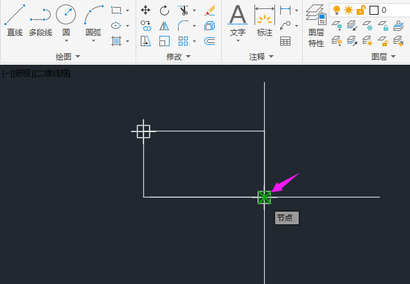Select the Fillet tool
This screenshot has width=410, height=284.
pos(183,26)
